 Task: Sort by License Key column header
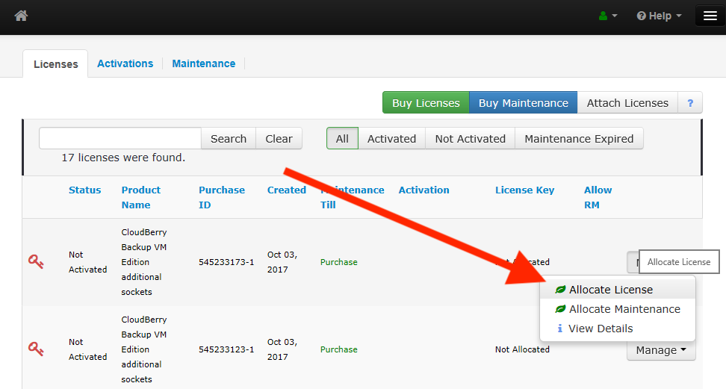pyautogui.click(x=524, y=190)
